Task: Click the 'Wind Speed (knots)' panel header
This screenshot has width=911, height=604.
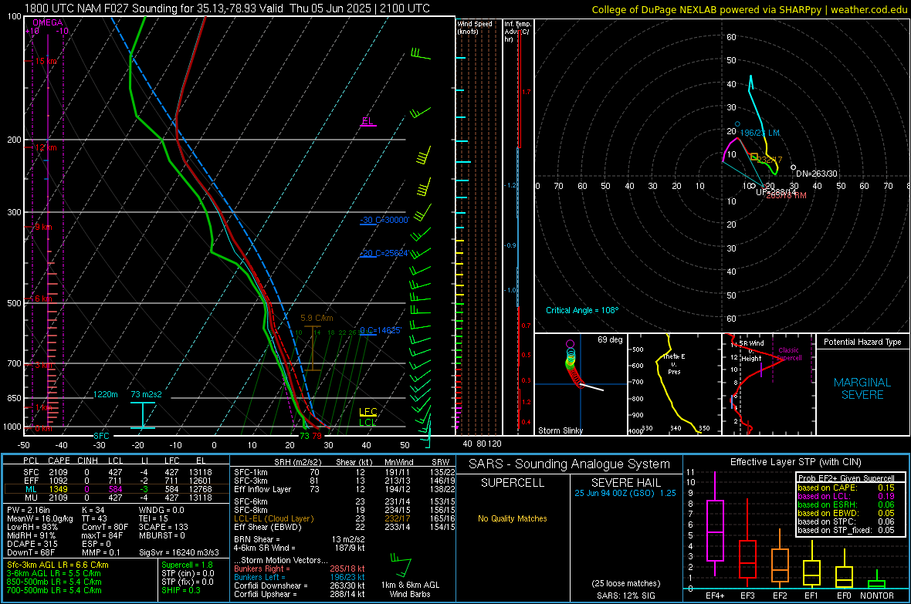Action: tap(475, 27)
